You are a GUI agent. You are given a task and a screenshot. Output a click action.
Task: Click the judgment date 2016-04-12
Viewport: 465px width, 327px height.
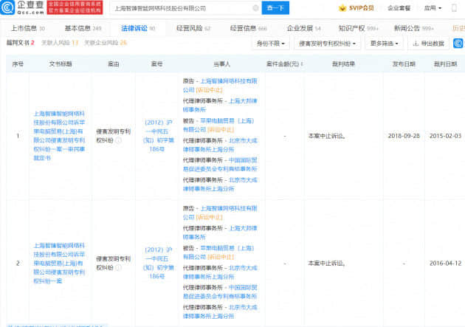[445, 264]
